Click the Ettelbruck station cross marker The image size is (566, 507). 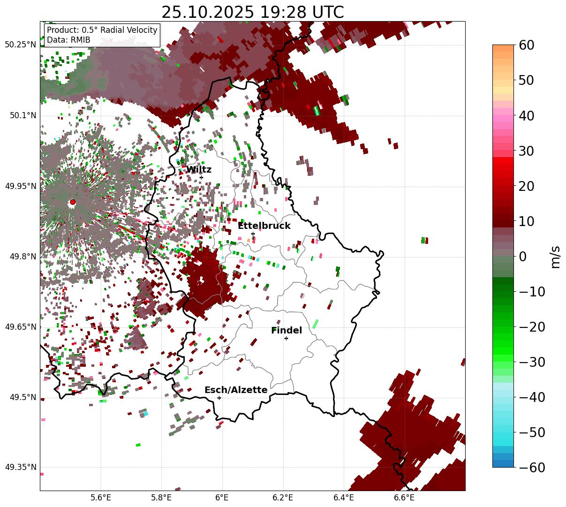point(253,234)
